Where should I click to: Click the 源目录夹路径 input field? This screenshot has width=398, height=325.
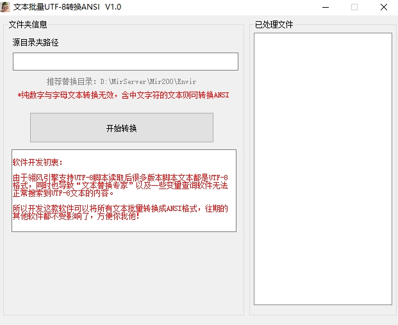pos(125,62)
